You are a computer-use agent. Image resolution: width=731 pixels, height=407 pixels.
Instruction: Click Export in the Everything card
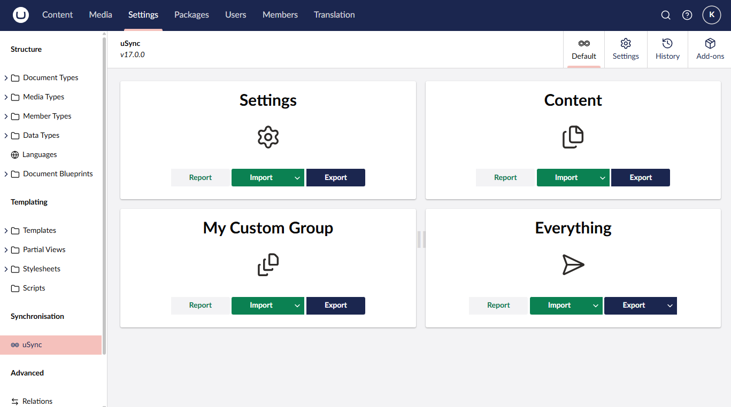pos(634,306)
